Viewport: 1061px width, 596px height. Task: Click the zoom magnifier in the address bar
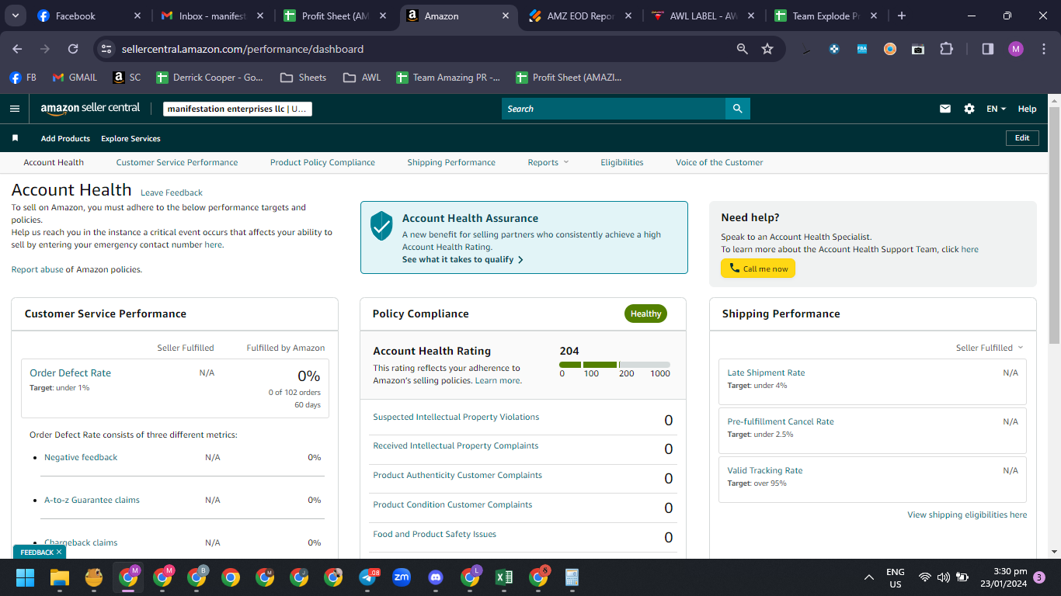click(743, 49)
